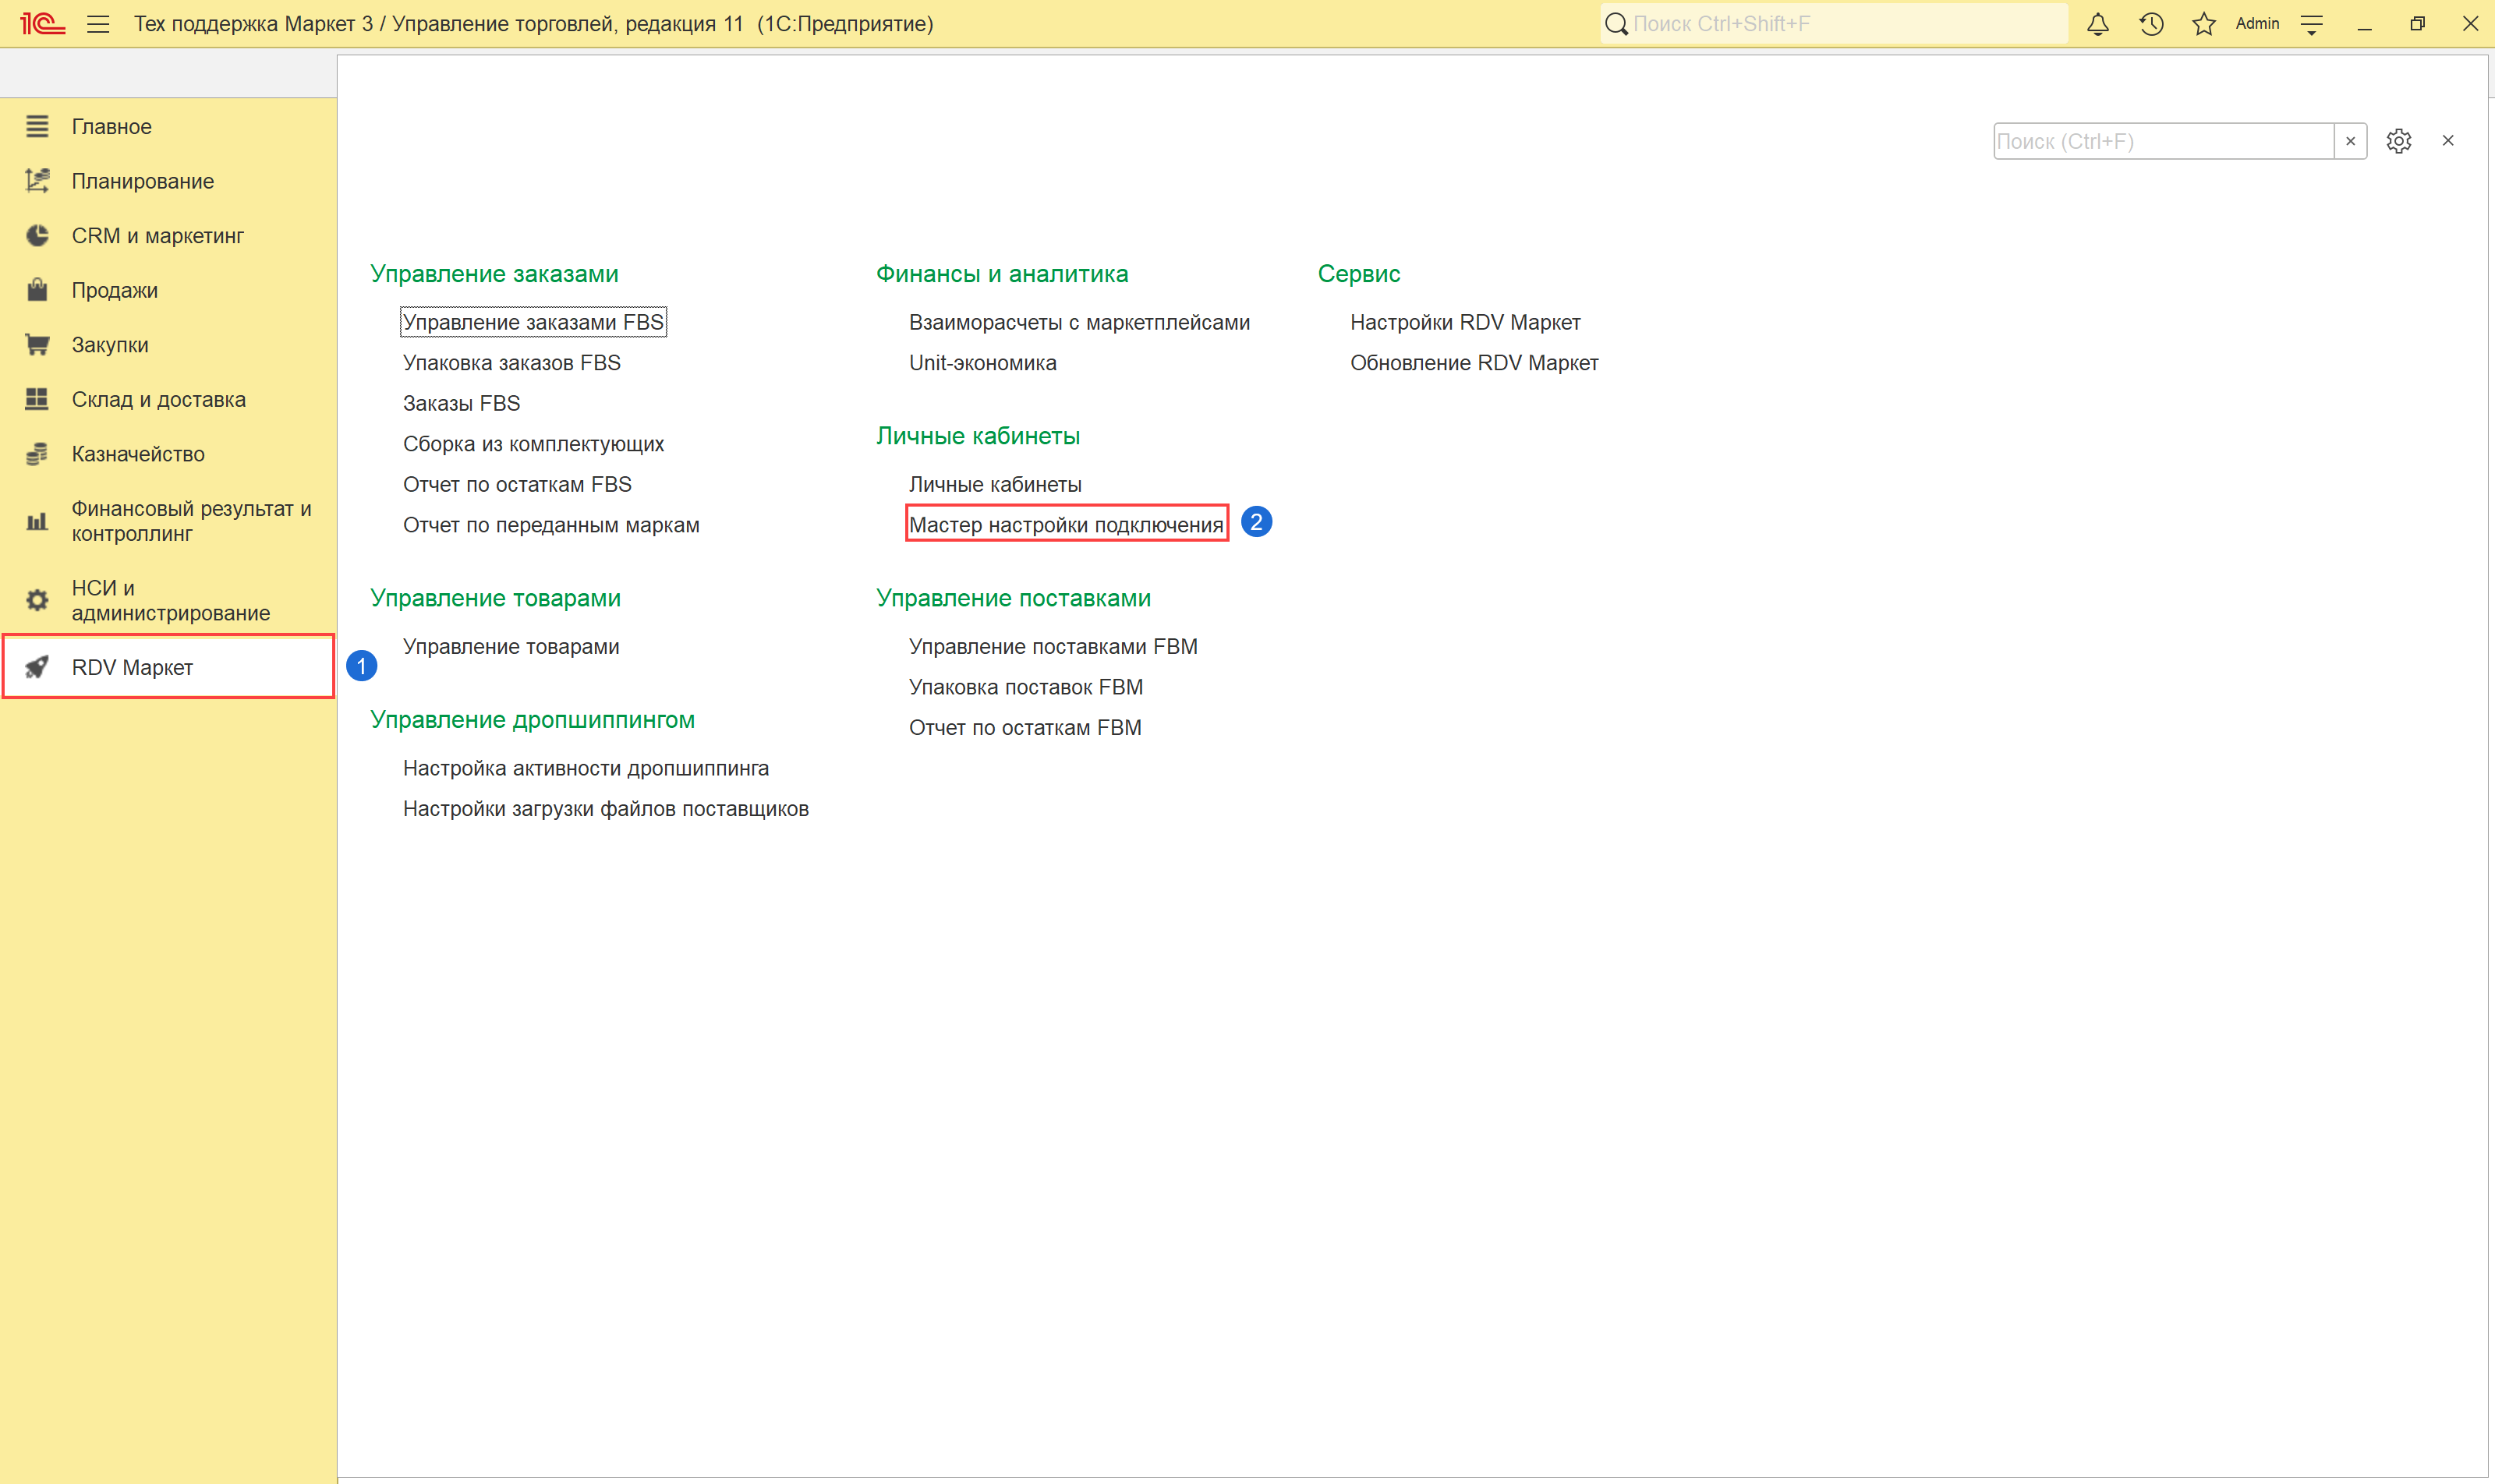Viewport: 2495px width, 1484px height.
Task: Open Настройки RDV Маркет link
Action: [x=1464, y=322]
